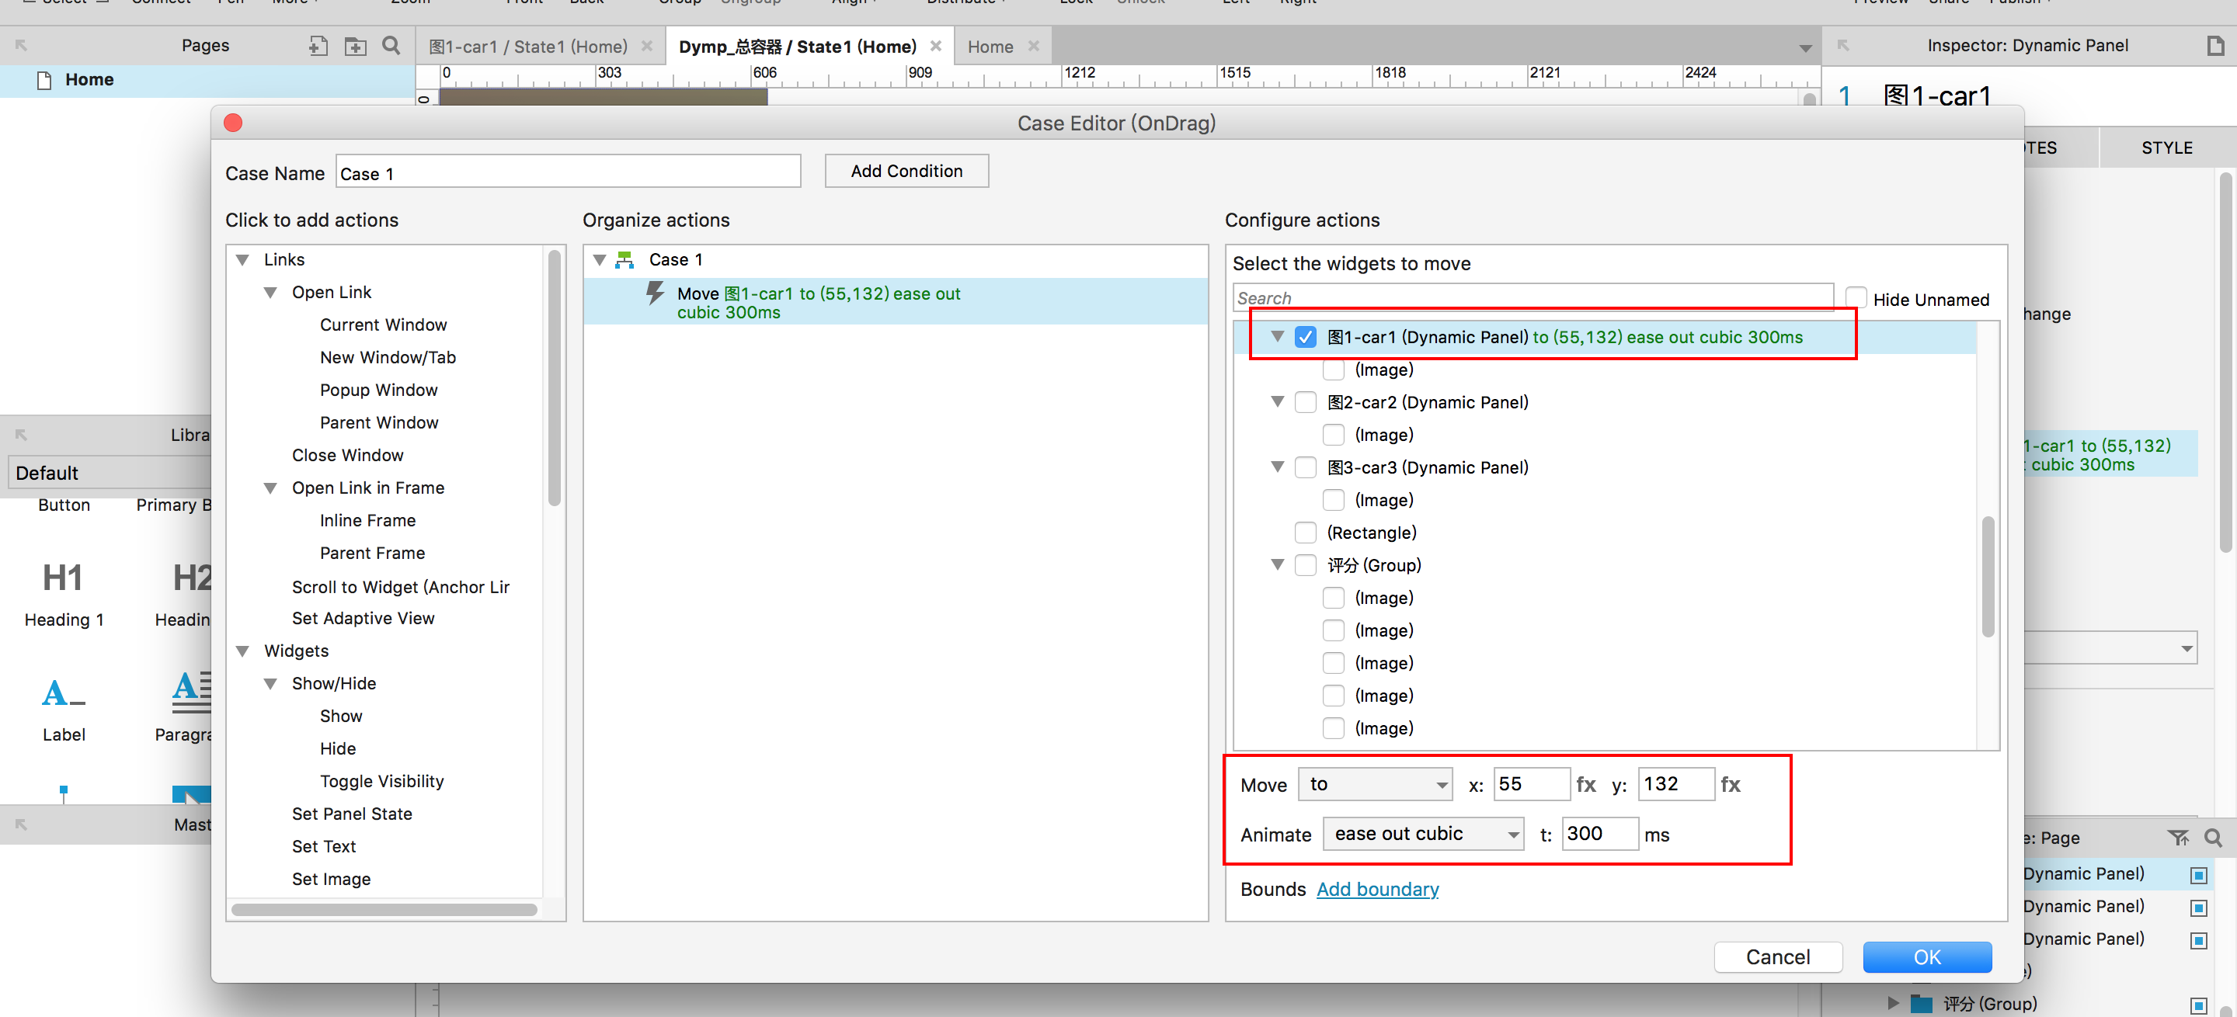Uncheck the 图1-car1 Dynamic Panel checkbox
This screenshot has height=1017, width=2237.
point(1305,338)
